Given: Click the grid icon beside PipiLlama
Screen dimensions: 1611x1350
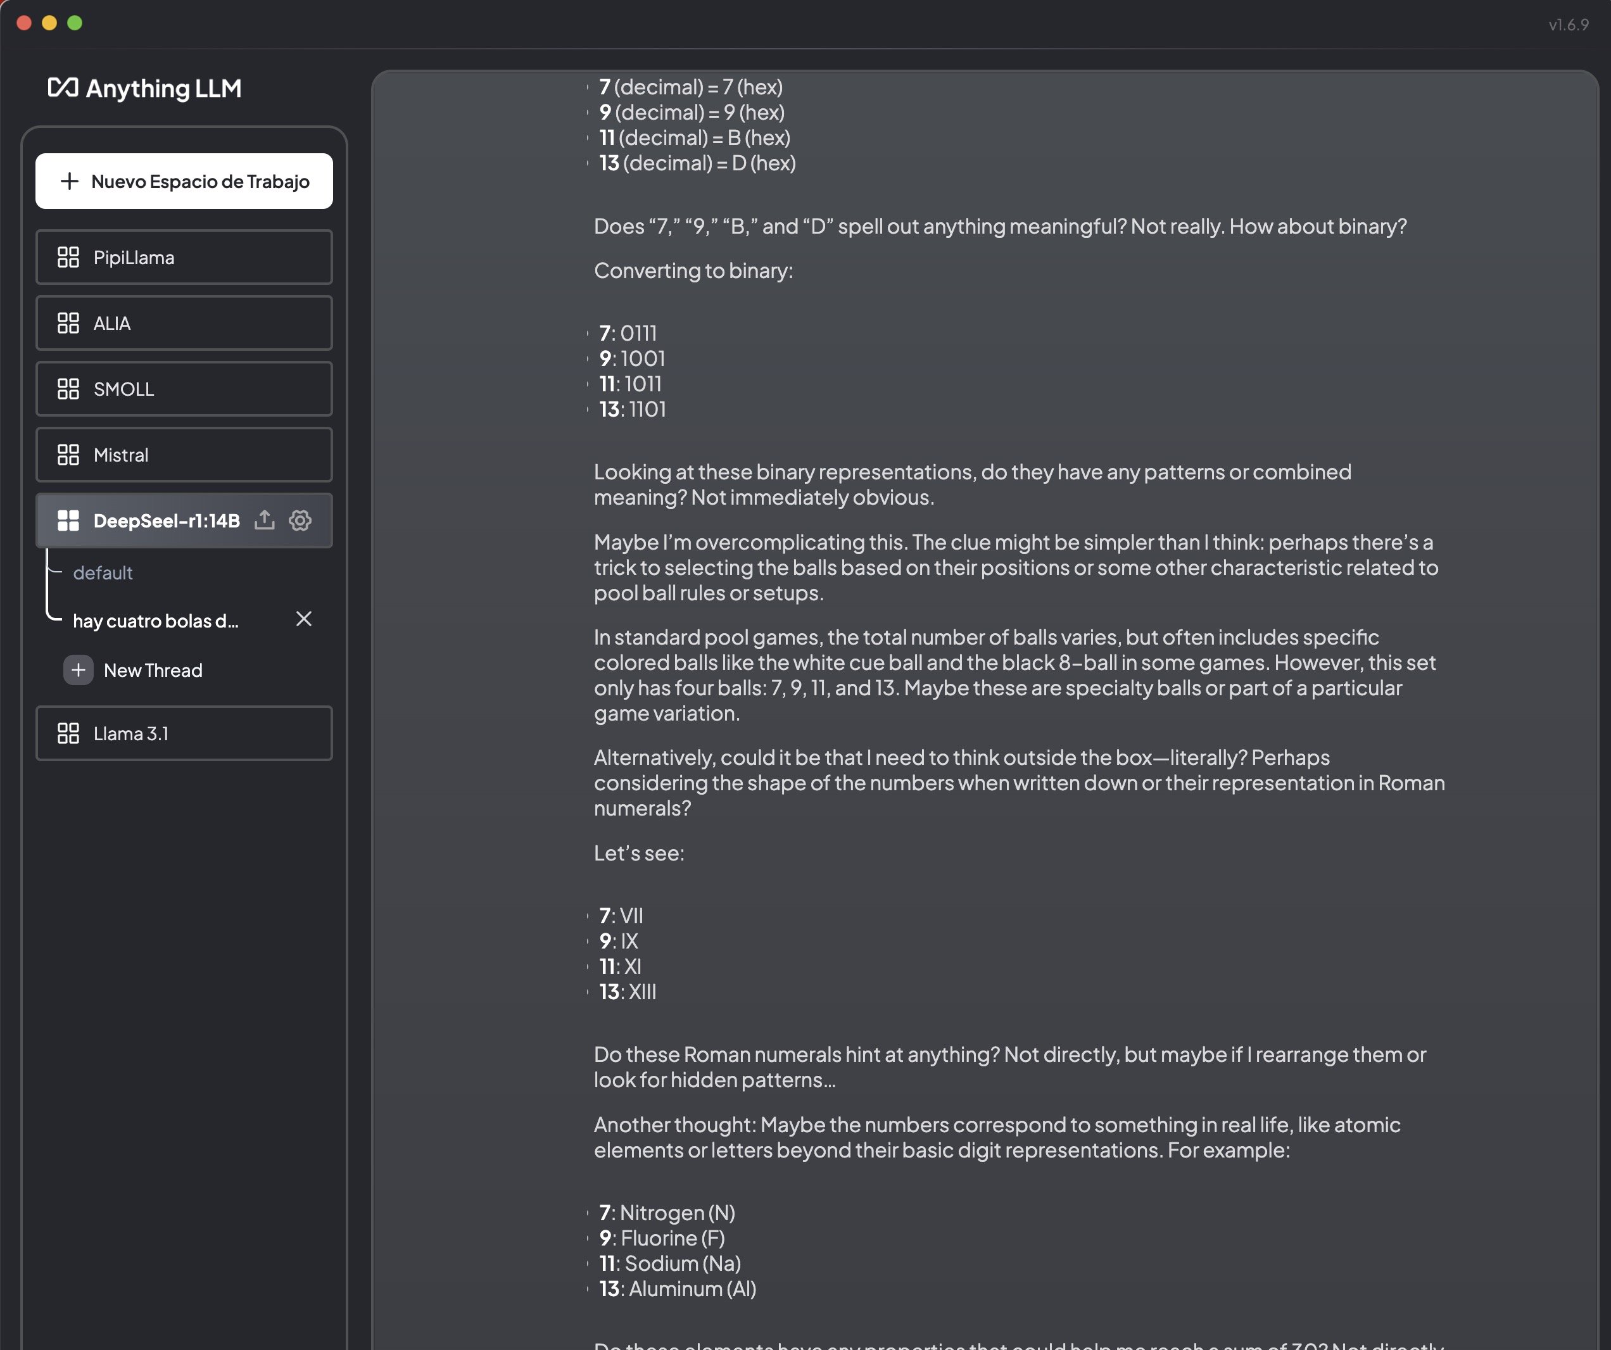Looking at the screenshot, I should click(x=68, y=257).
